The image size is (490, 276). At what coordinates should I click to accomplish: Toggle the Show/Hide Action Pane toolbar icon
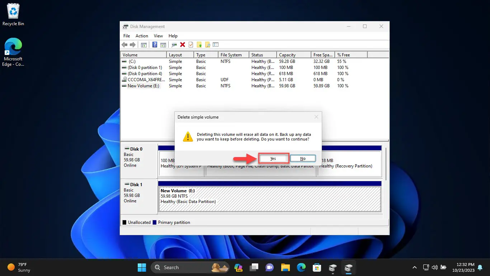pos(163,45)
